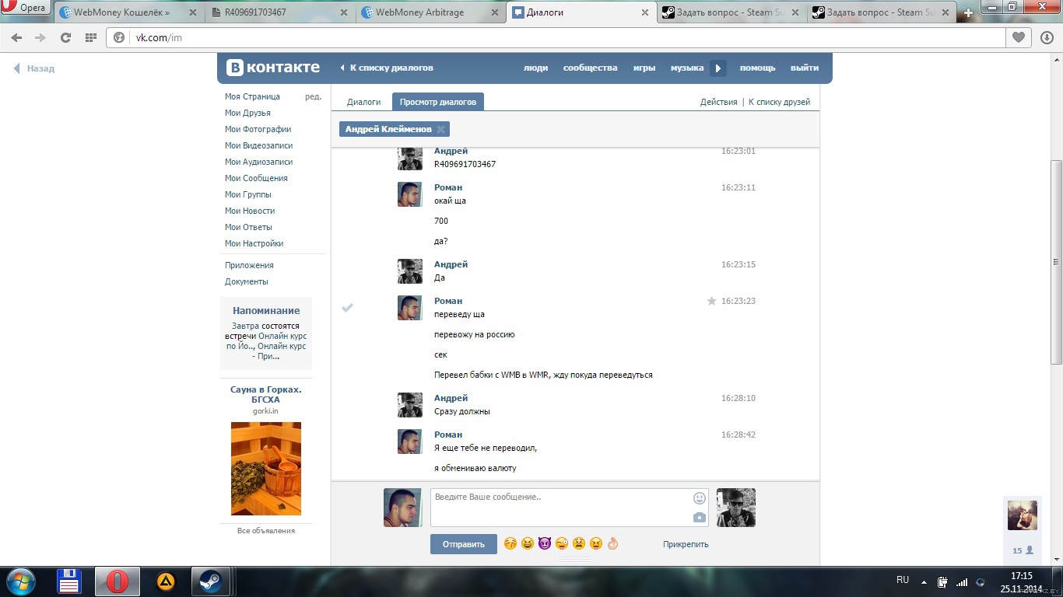Close the Диалоги browser tab

click(644, 12)
